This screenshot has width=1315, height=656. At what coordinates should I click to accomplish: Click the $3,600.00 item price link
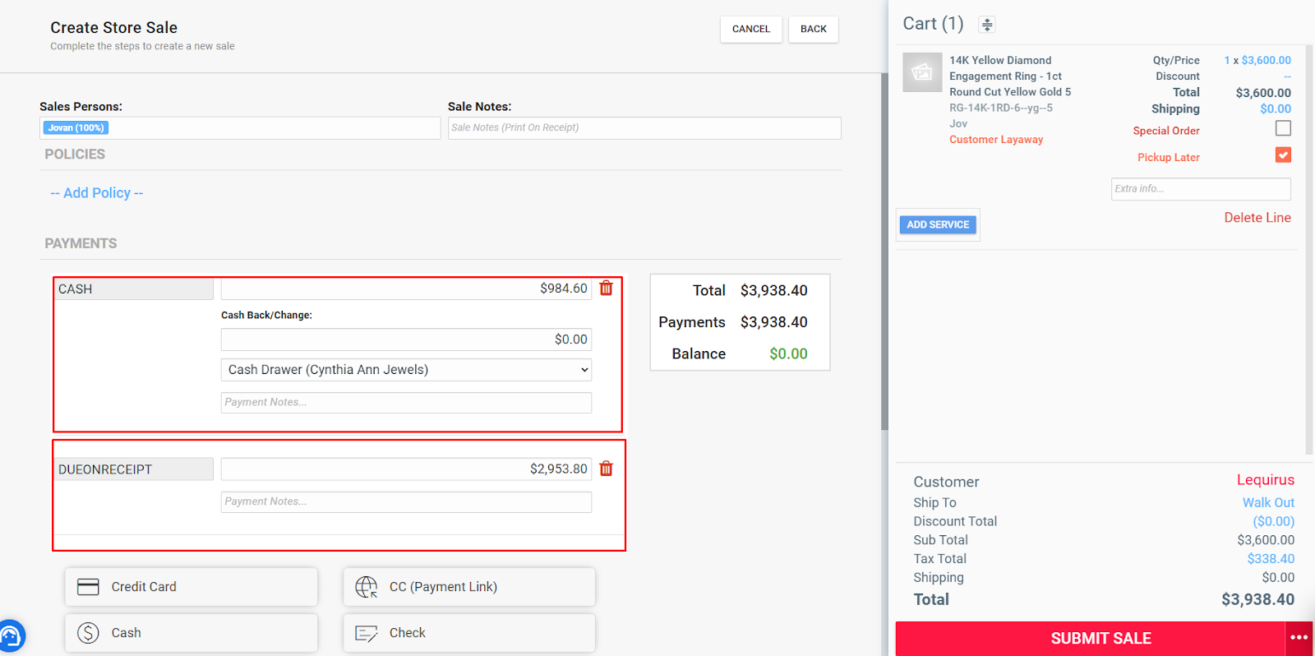(1266, 60)
